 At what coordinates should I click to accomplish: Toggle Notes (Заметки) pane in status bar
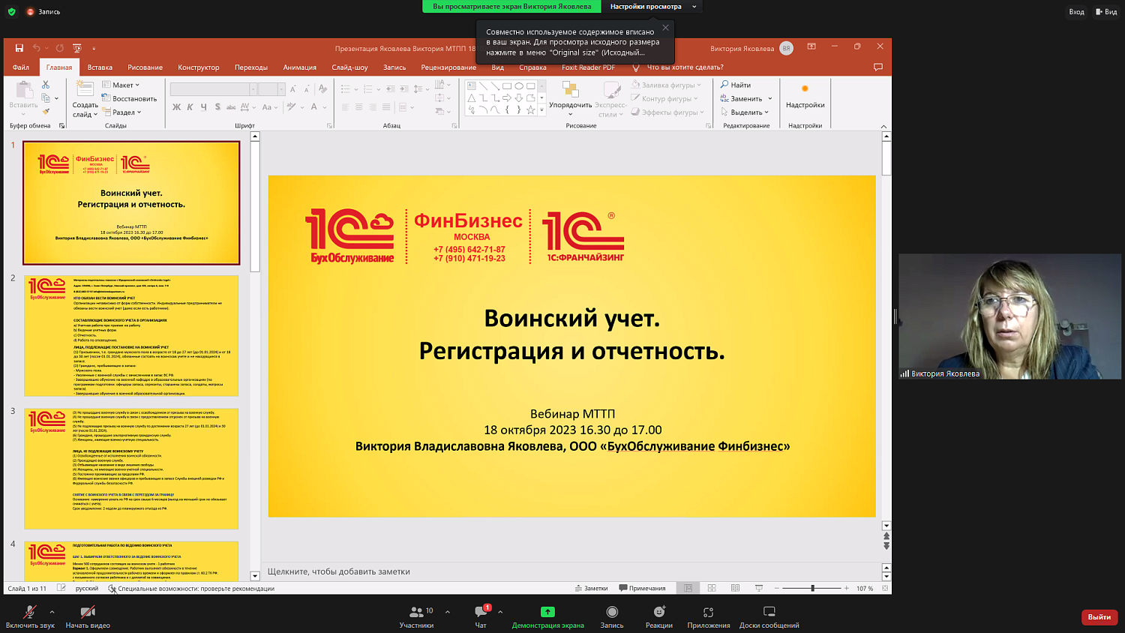click(591, 588)
